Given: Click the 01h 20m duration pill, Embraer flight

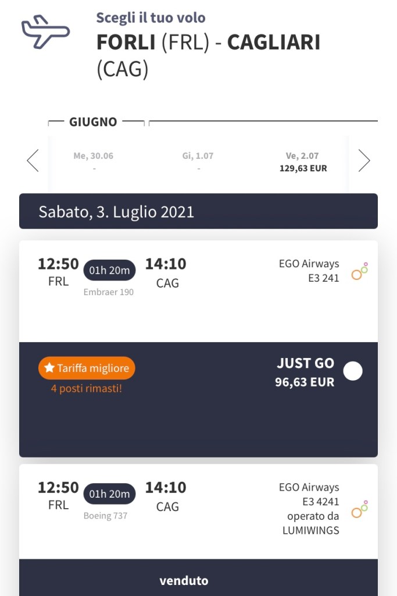Looking at the screenshot, I should 110,270.
